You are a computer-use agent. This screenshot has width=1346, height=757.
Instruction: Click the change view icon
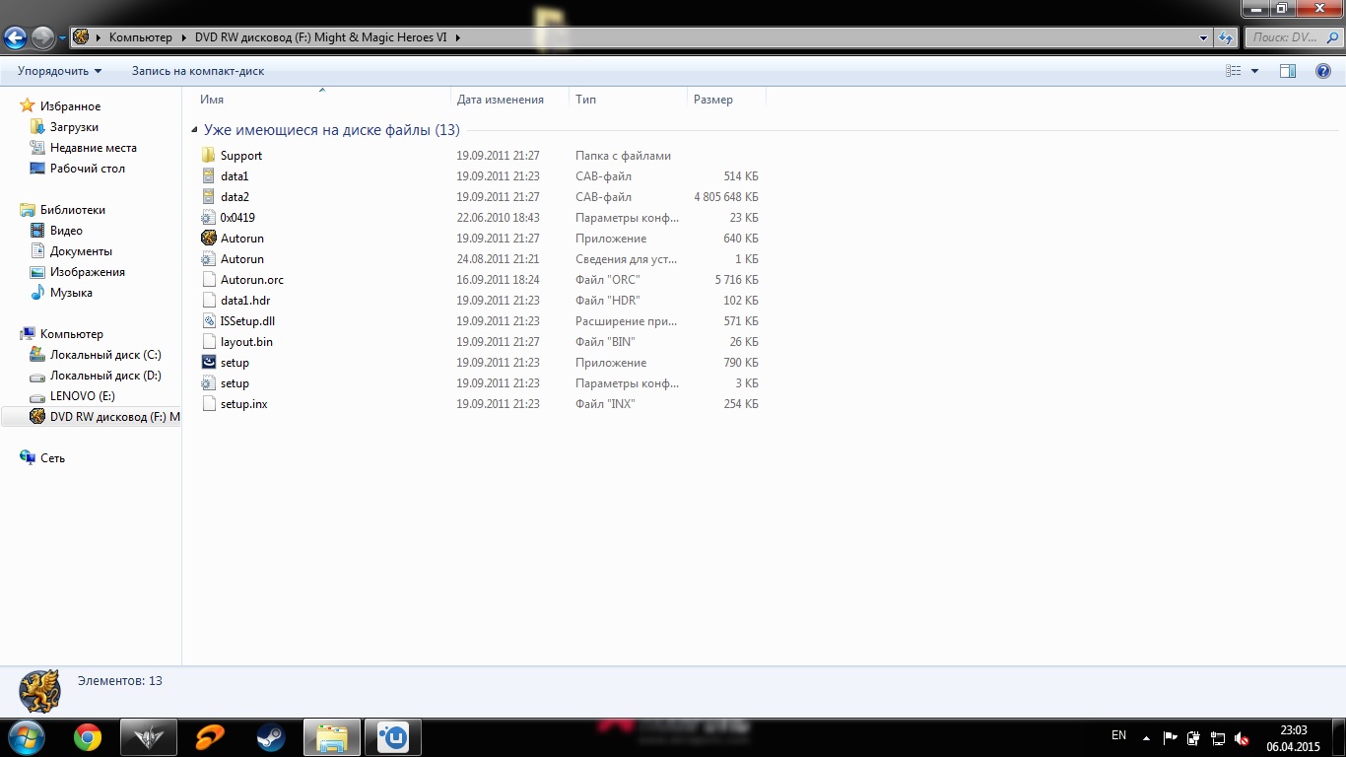point(1234,71)
